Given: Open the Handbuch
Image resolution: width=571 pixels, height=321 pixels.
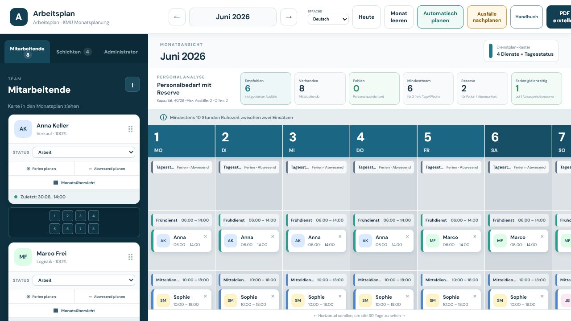Looking at the screenshot, I should click(526, 17).
